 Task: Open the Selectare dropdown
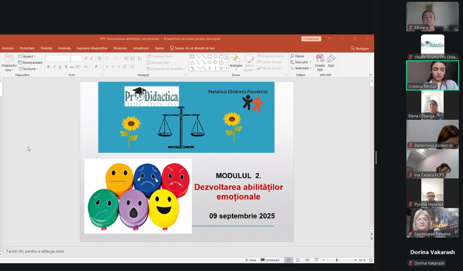tap(302, 68)
